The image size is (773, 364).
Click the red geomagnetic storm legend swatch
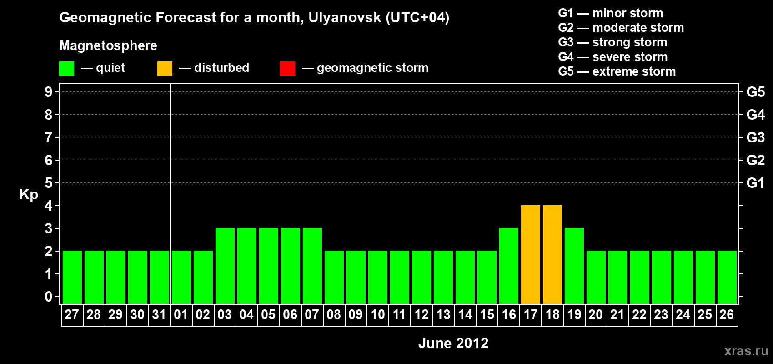(287, 69)
